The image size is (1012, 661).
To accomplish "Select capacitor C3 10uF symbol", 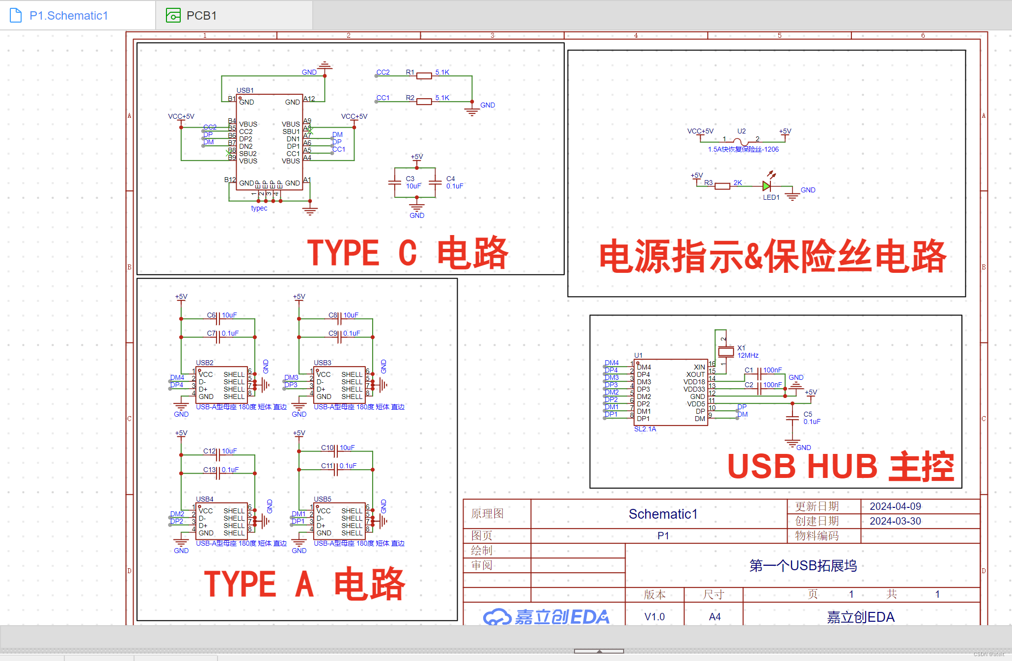I will [395, 183].
